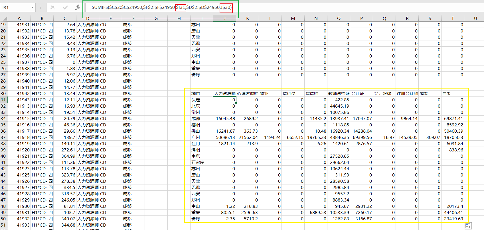Click the Name Box showing J31
The image size is (484, 230).
click(15, 7)
